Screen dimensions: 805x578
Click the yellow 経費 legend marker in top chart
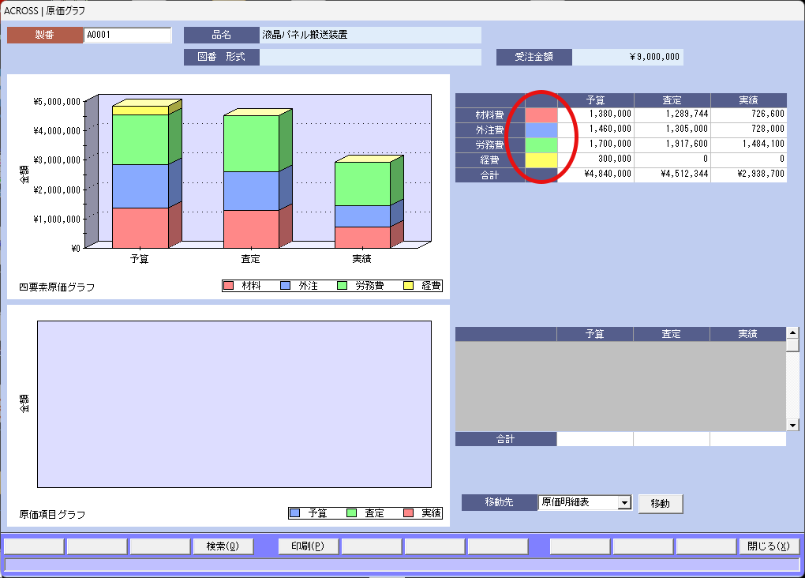point(408,286)
